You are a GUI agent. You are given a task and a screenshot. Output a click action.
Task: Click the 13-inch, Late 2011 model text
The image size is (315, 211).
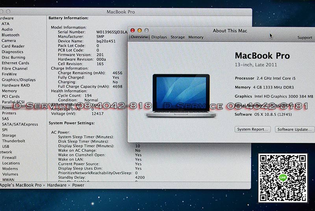tap(256, 65)
